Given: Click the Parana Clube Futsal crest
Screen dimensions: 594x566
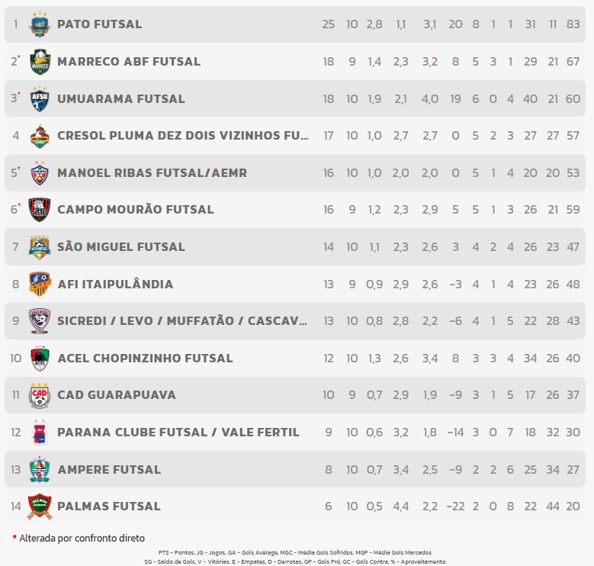Looking at the screenshot, I should (40, 433).
